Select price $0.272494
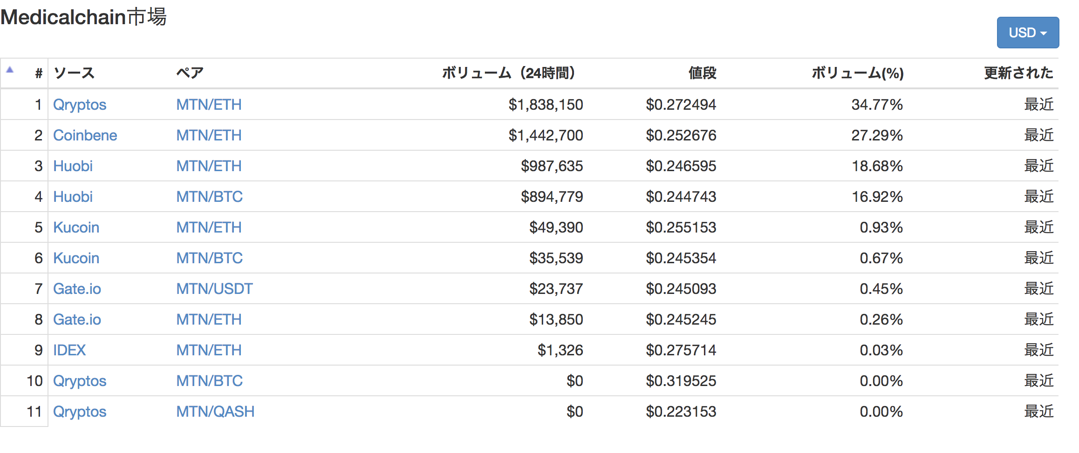Screen dimensions: 1079x453 [x=681, y=105]
